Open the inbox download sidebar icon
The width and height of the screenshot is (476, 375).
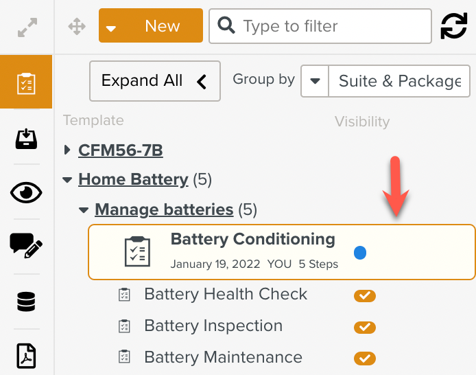pyautogui.click(x=26, y=139)
